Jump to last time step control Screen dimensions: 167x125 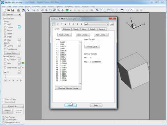[x=21, y=80]
